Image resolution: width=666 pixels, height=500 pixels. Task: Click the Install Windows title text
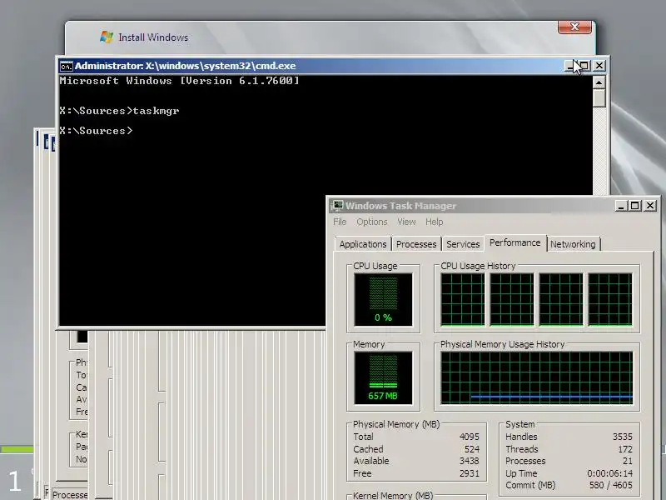click(x=153, y=37)
